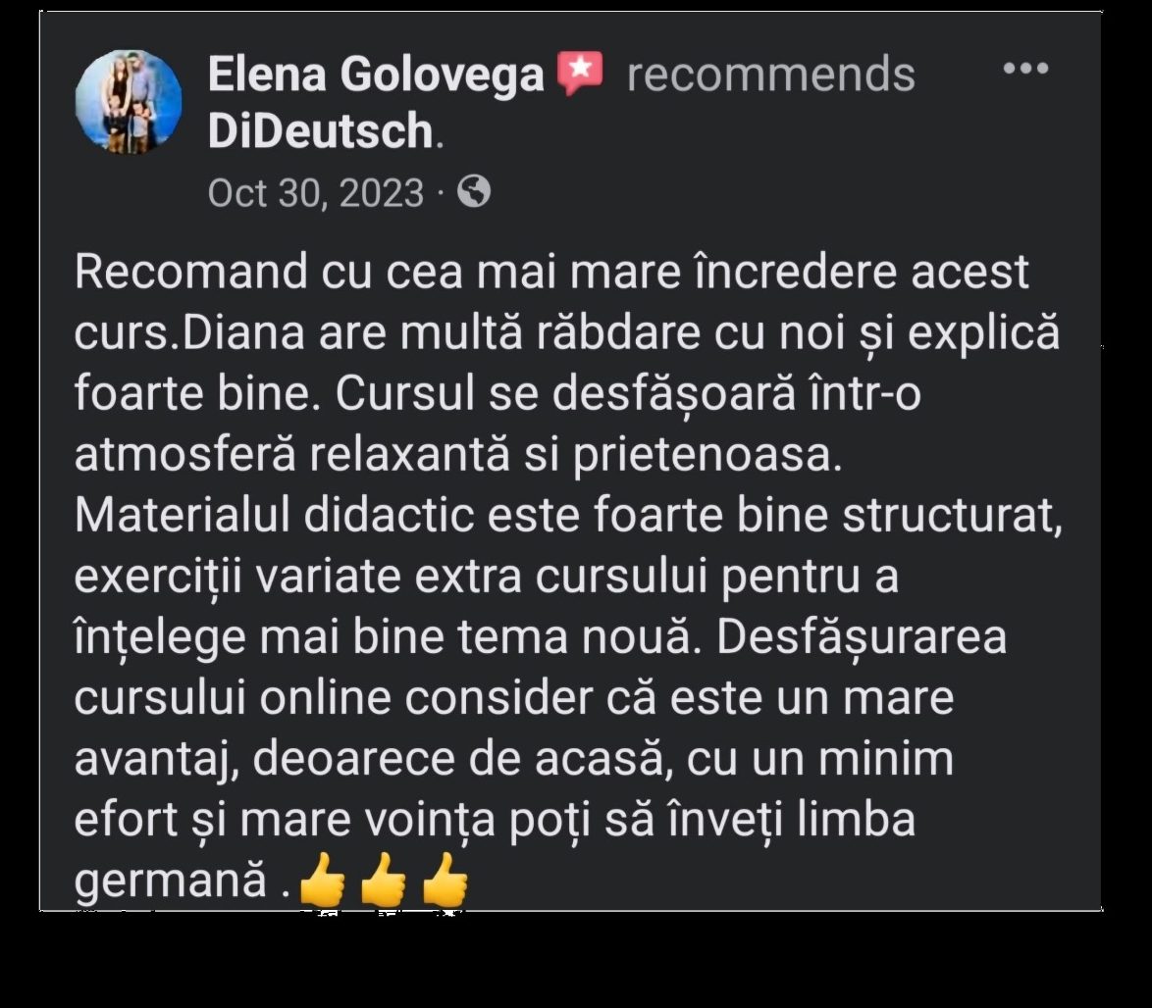This screenshot has height=1008, width=1152.
Task: Click the line starting "cursului online consider"
Action: 514,698
